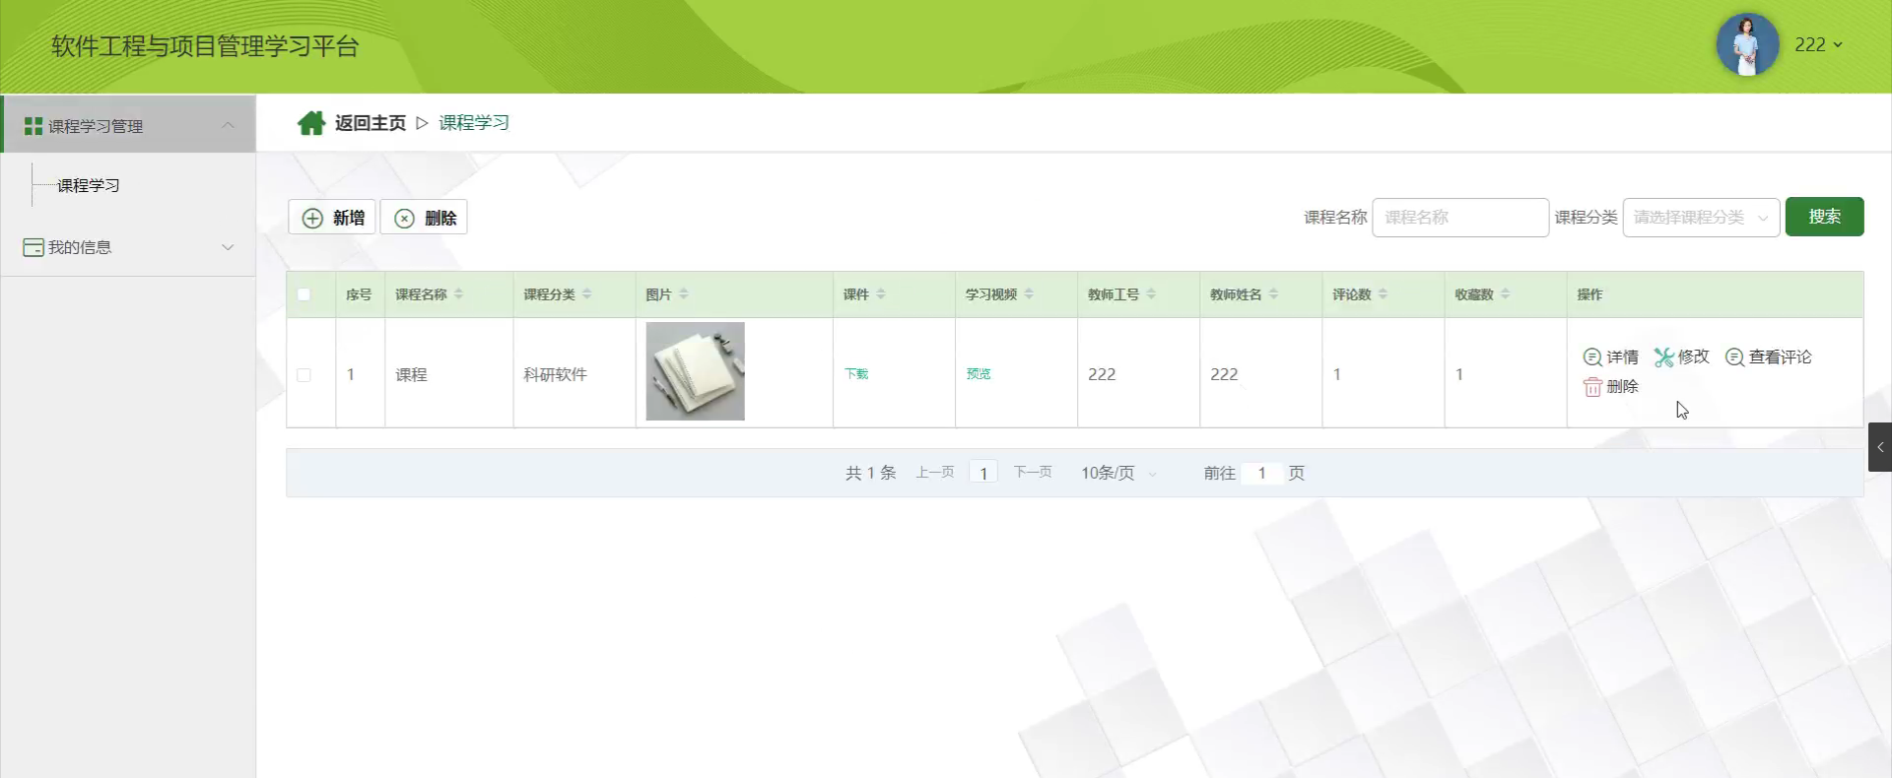Sort the table by 图片 column
The width and height of the screenshot is (1892, 778).
point(683,294)
